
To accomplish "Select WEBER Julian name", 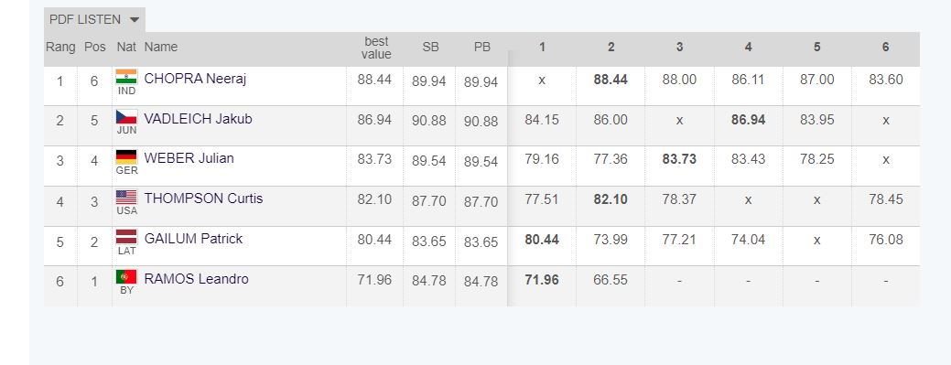I will 189,158.
